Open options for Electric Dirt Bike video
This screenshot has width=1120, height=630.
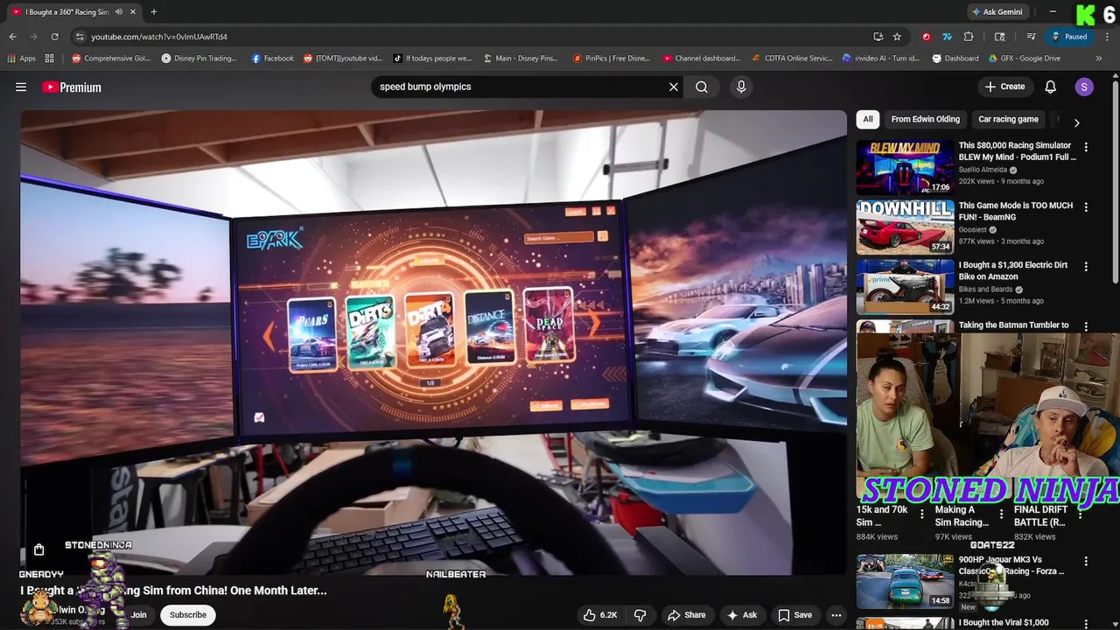coord(1086,267)
